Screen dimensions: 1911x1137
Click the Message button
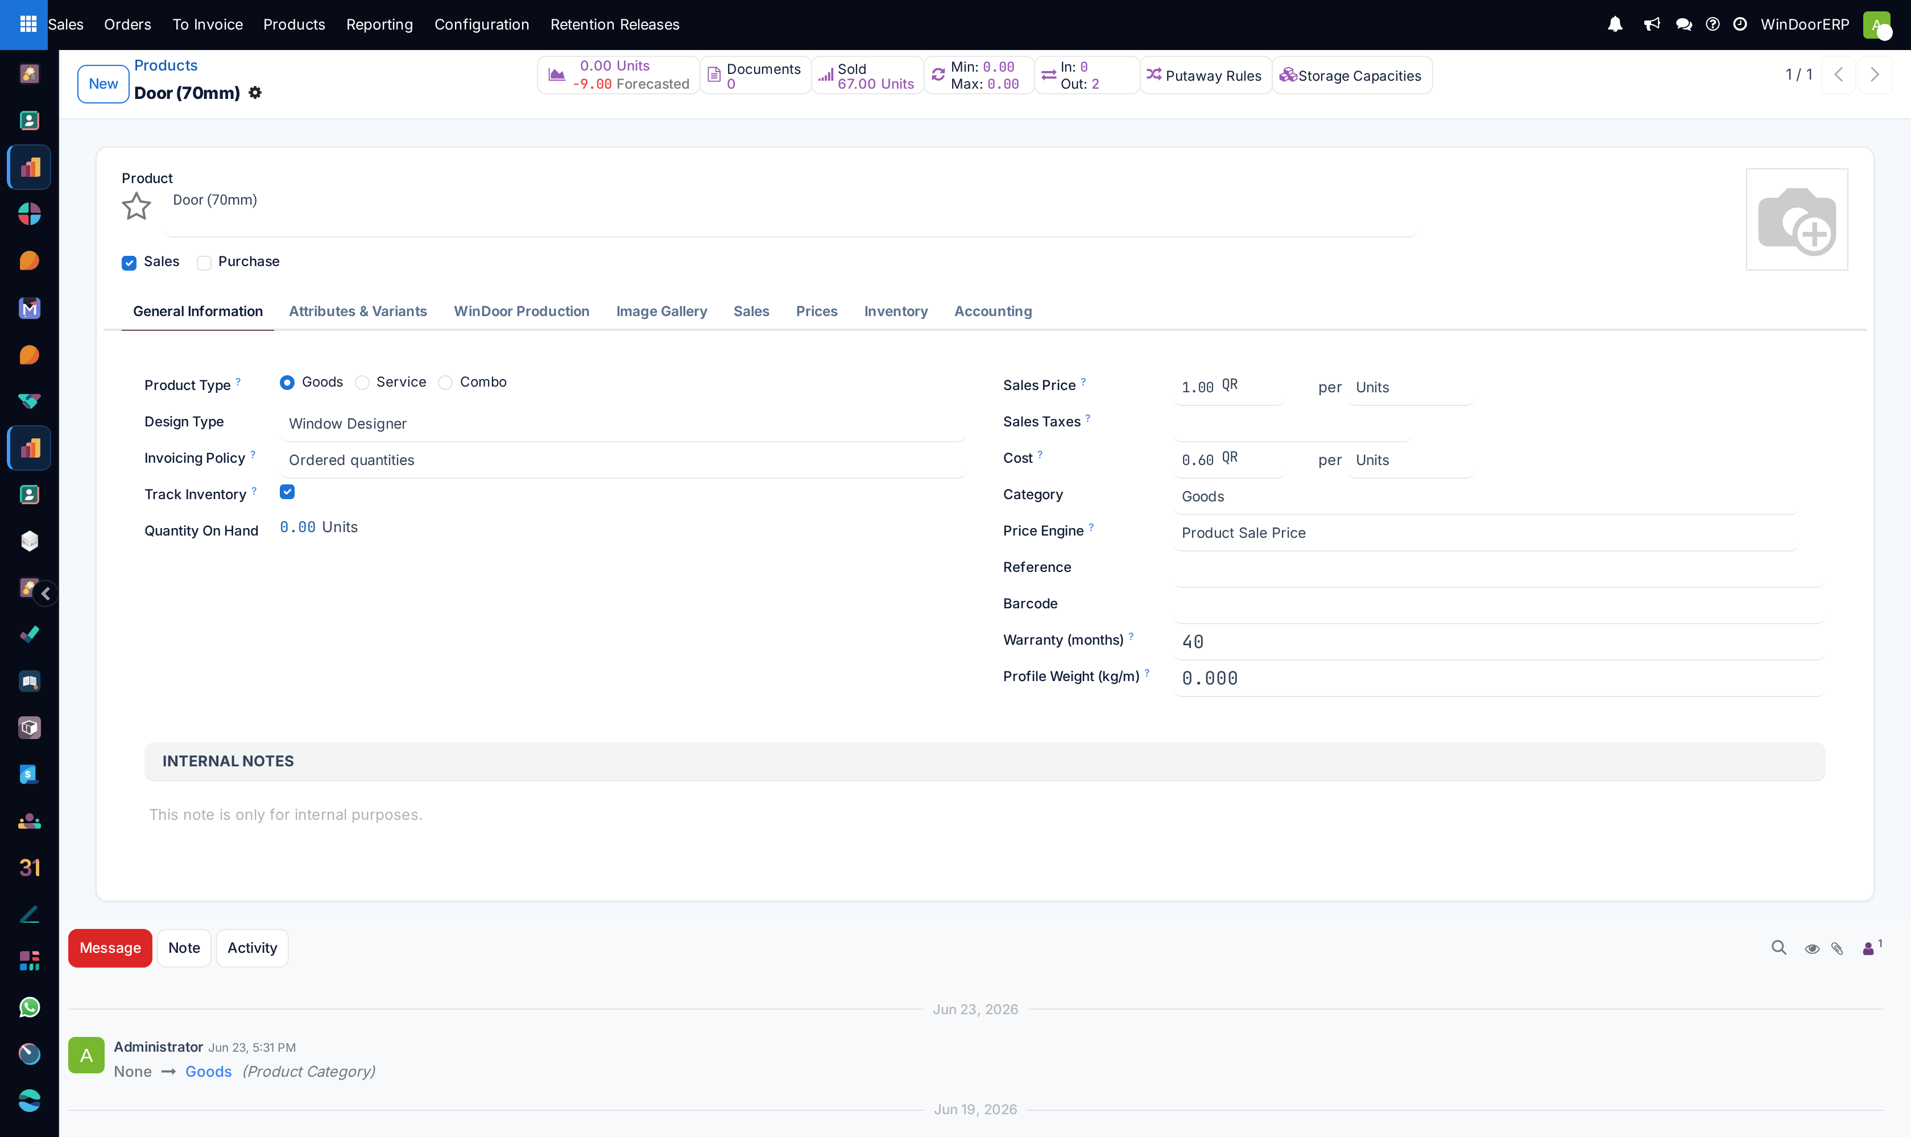110,948
